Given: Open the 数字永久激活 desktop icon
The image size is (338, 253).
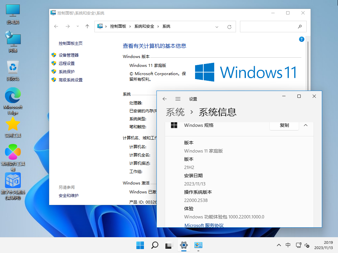Looking at the screenshot, I should click(x=13, y=186).
